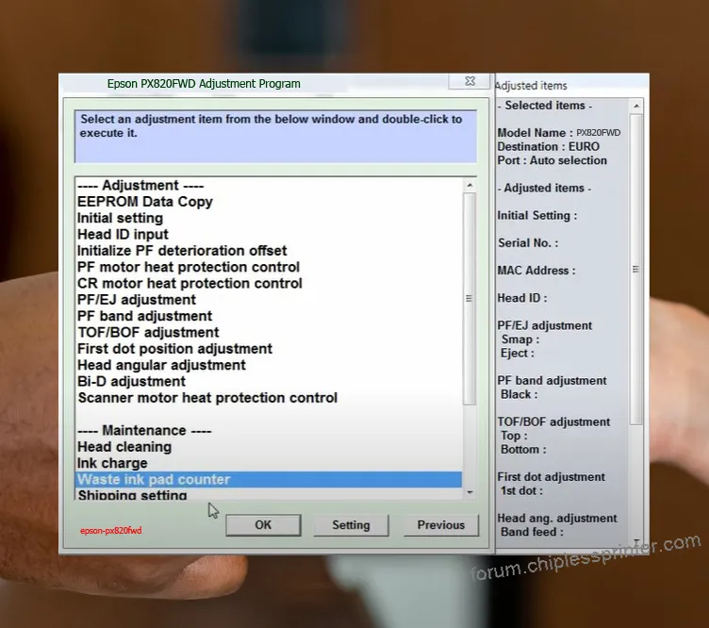Click adjustment list scroll up arrow
This screenshot has height=628, width=709.
point(470,186)
